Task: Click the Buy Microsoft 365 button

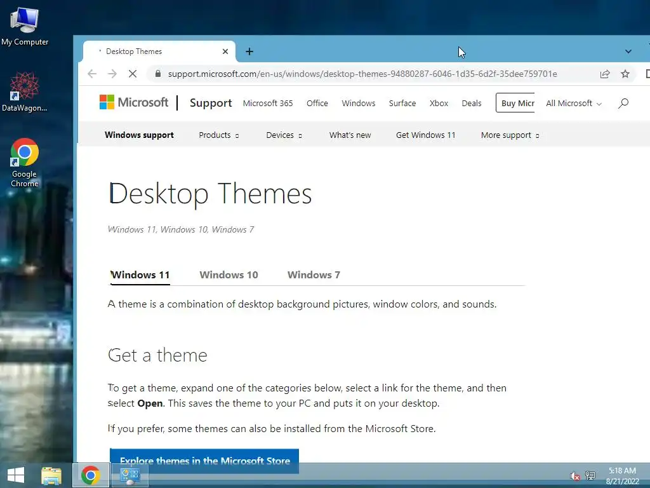Action: [x=515, y=103]
